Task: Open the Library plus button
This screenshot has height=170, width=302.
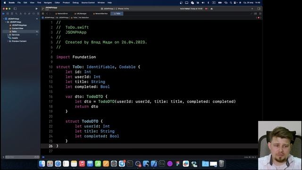Action: pos(252,8)
